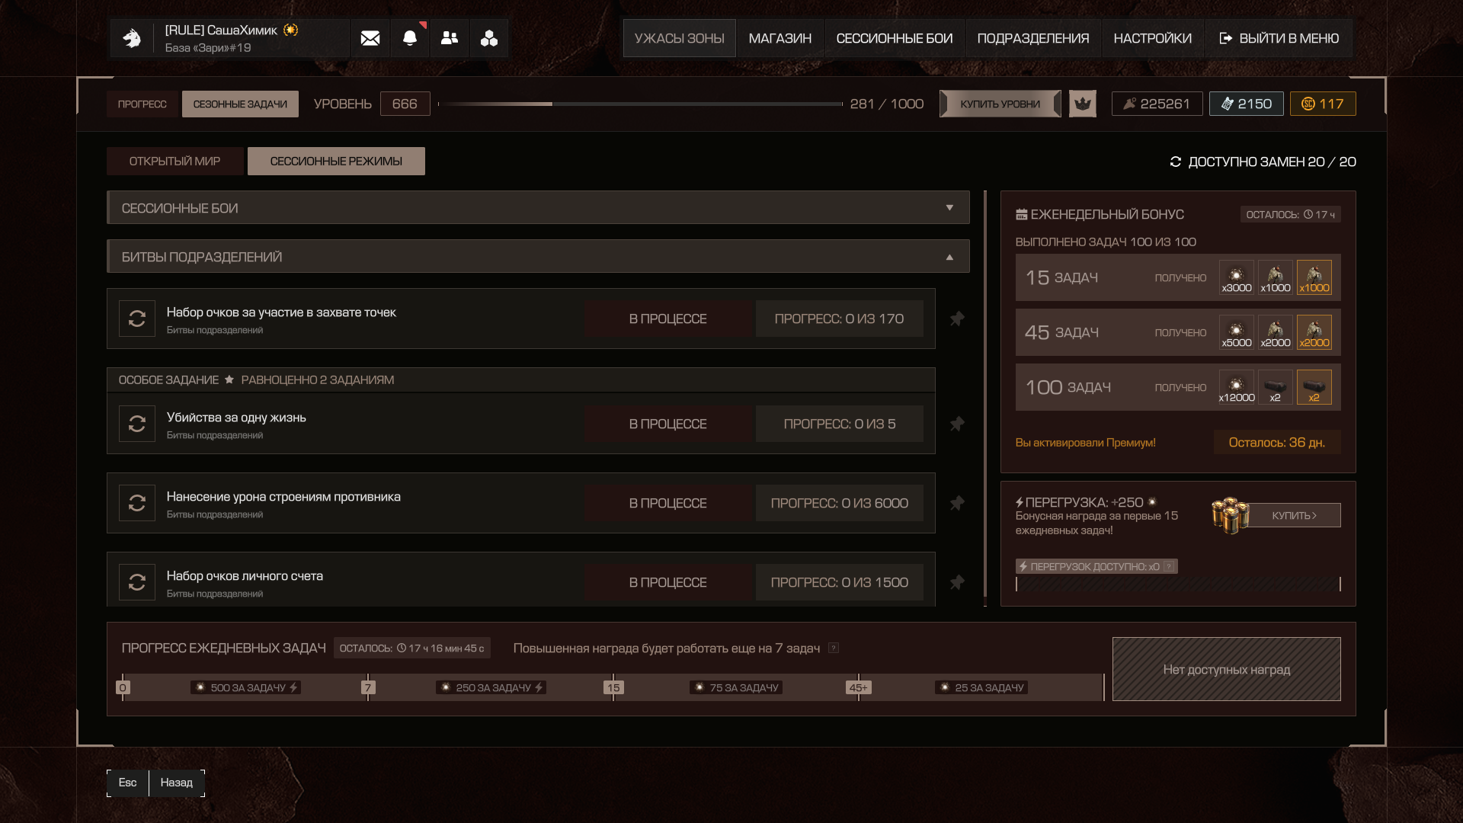The width and height of the screenshot is (1463, 823).
Task: Pin the personal score points task
Action: coord(957,582)
